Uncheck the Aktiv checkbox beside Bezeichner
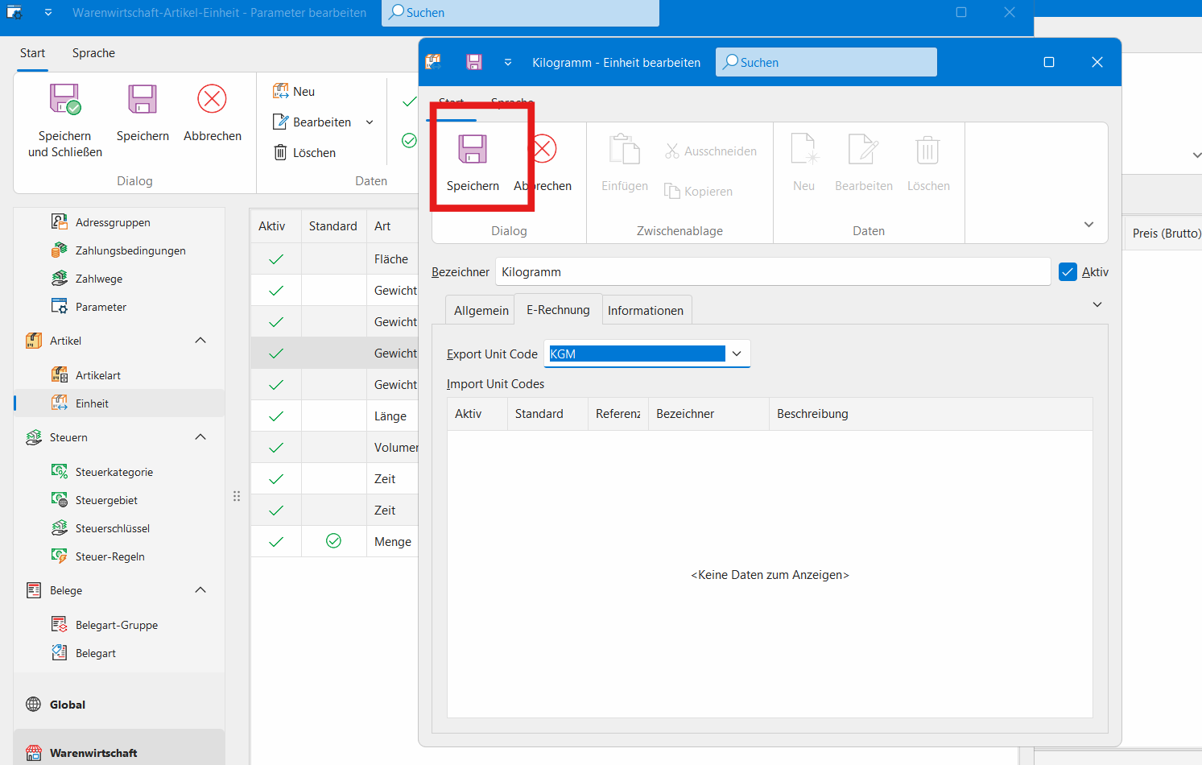The image size is (1202, 765). pos(1068,272)
